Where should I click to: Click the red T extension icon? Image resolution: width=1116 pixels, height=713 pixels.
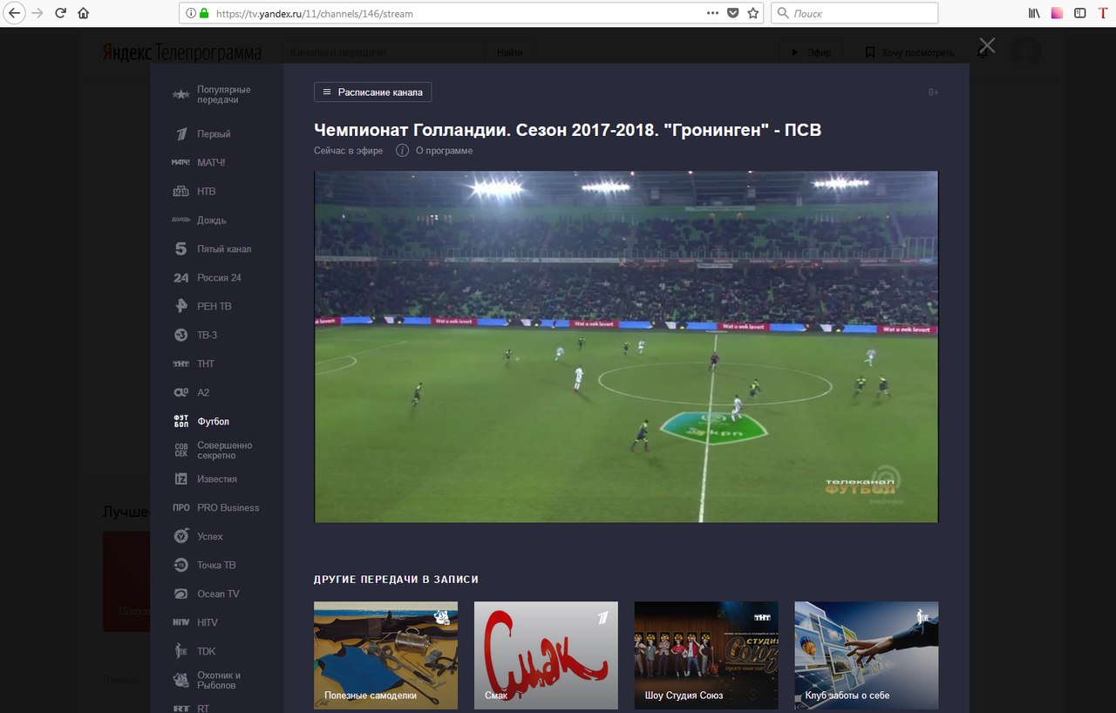point(1103,13)
